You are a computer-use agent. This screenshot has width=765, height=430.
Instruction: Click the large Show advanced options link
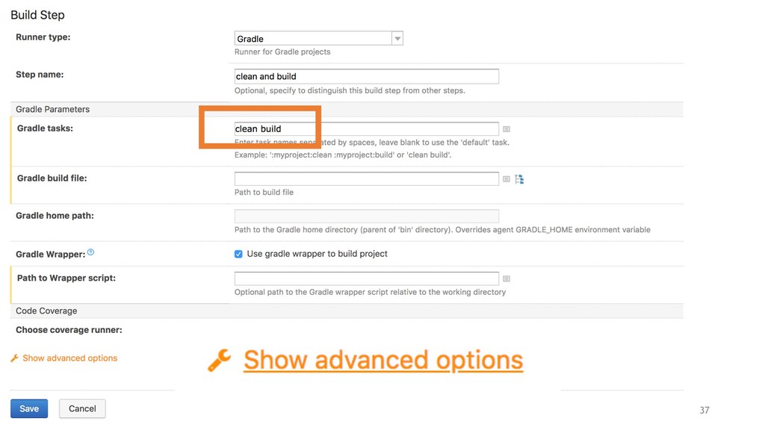click(383, 361)
